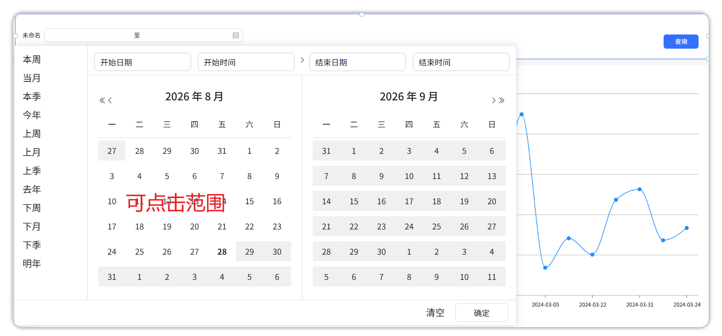Pick the 上周 shortcut
Screen dimensions: 722x336
(32, 134)
